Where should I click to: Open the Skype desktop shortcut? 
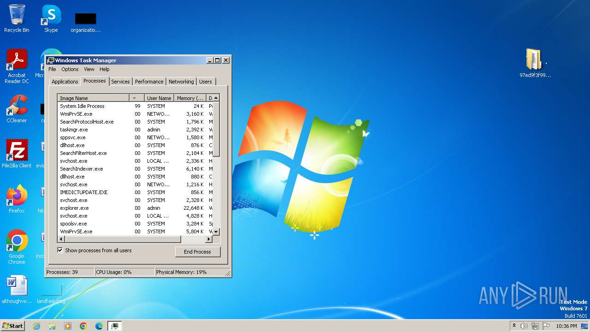pyautogui.click(x=51, y=18)
